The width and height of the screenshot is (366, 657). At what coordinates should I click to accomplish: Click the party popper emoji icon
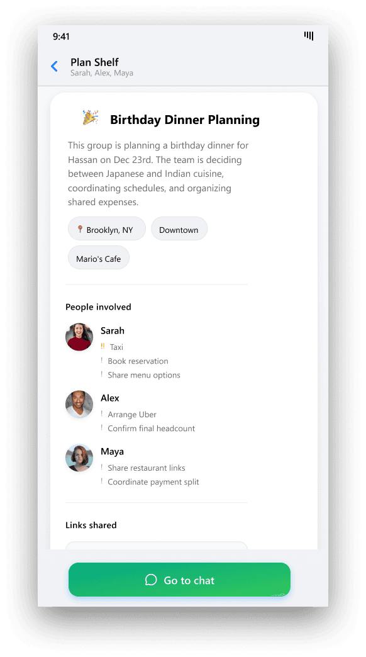pyautogui.click(x=90, y=118)
